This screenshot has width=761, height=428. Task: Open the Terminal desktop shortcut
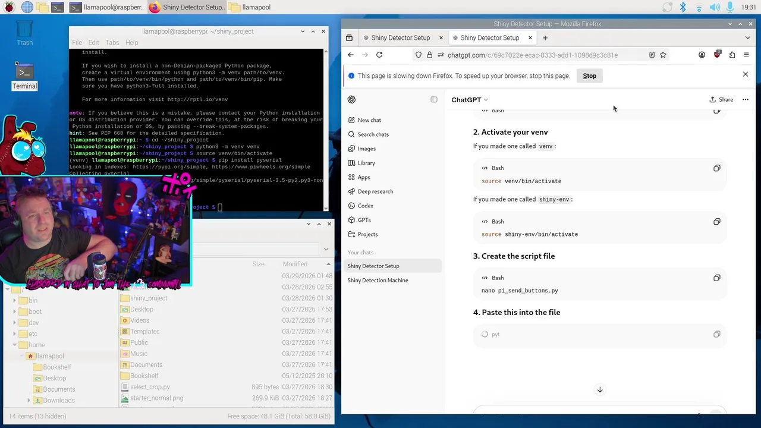24,75
